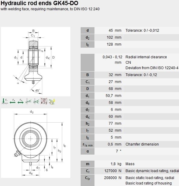Select the '127000 N' dynamic load value

click(113, 171)
